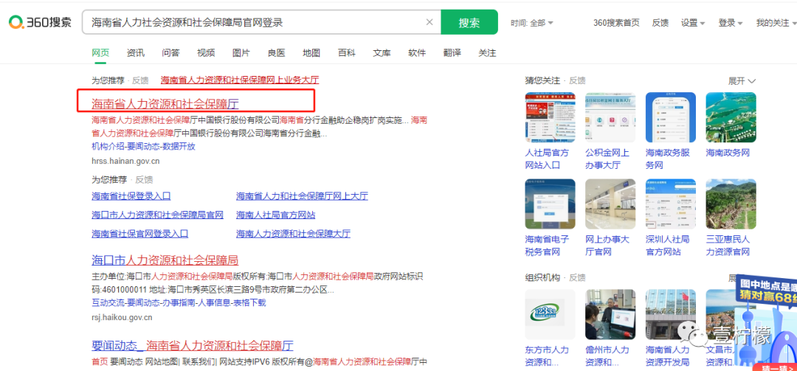Viewport: 797px width, 371px height.
Task: Open the 时间: 全部 dropdown
Action: pos(532,23)
